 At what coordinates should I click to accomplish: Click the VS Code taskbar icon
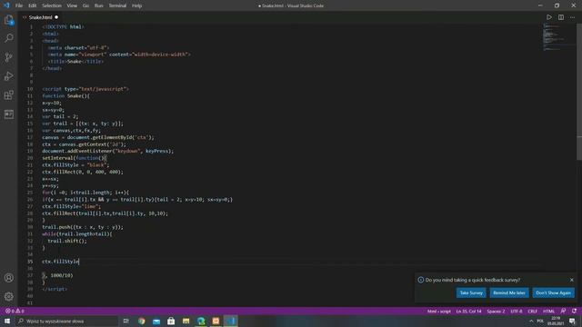(x=230, y=321)
